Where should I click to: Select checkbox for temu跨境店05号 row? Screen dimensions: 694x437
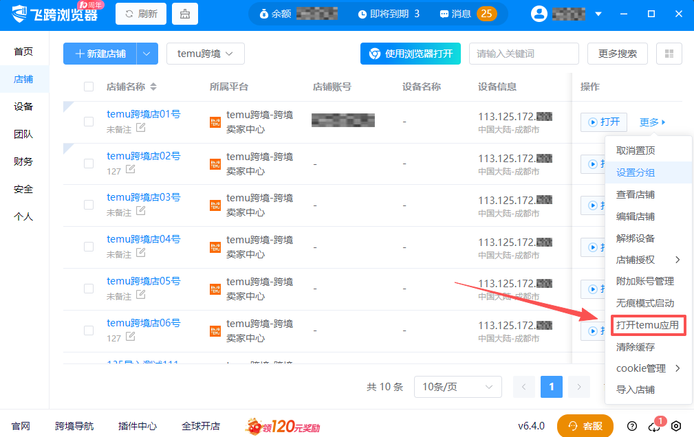pyautogui.click(x=89, y=289)
